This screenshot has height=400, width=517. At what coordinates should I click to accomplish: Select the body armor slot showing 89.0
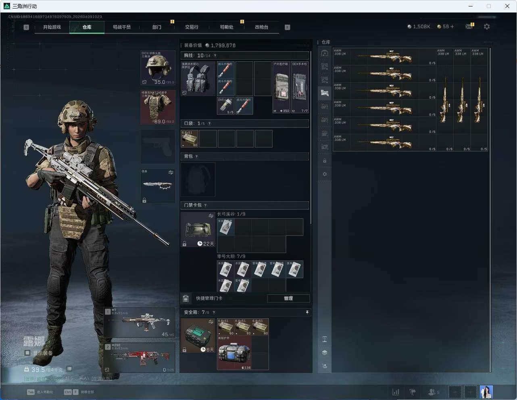pyautogui.click(x=158, y=107)
